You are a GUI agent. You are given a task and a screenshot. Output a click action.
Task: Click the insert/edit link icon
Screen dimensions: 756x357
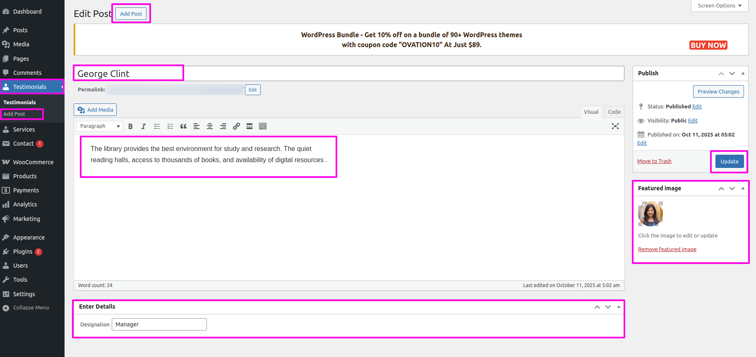point(236,127)
